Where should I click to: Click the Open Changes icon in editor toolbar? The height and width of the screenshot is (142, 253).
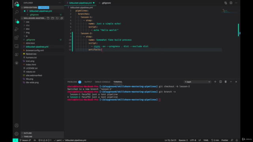tap(226, 3)
